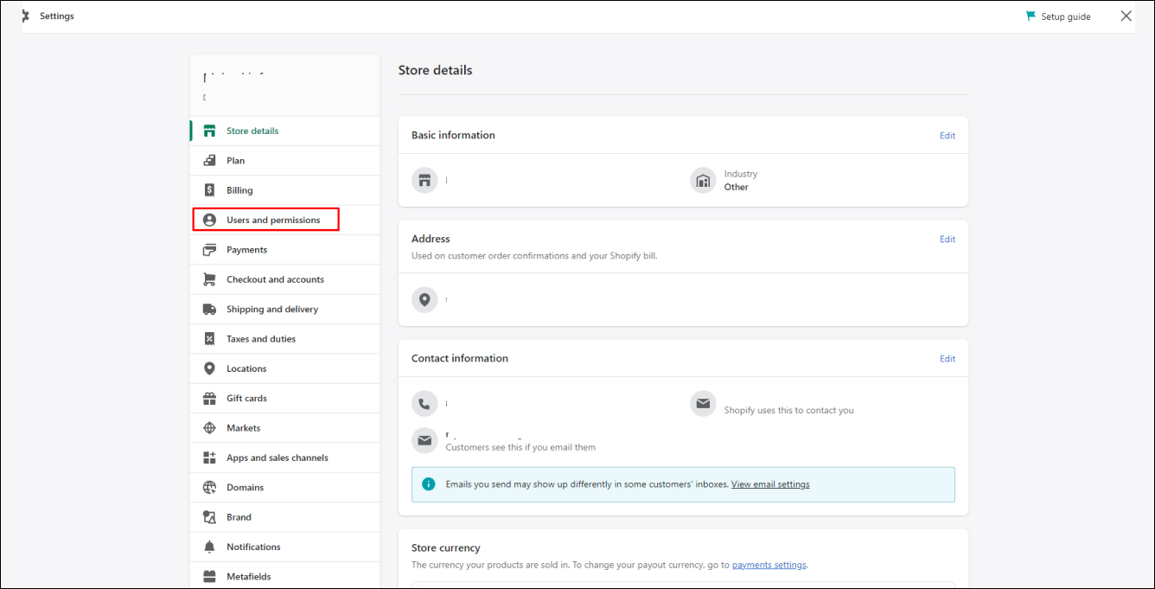
Task: Go to Locations settings
Action: [x=284, y=368]
